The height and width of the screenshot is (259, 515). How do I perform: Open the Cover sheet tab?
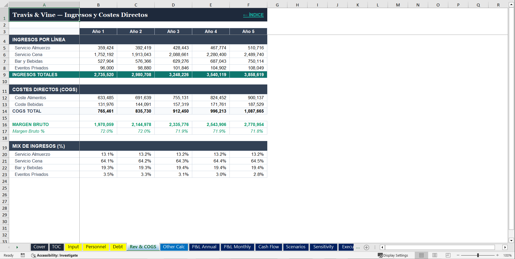(39, 247)
